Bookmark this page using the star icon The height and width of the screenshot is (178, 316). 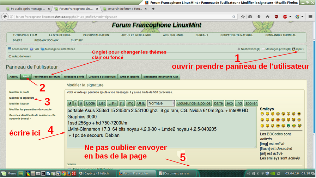[243, 17]
